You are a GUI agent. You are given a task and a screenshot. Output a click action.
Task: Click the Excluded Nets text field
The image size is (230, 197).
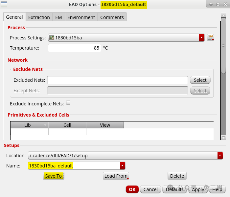pyautogui.click(x=118, y=80)
